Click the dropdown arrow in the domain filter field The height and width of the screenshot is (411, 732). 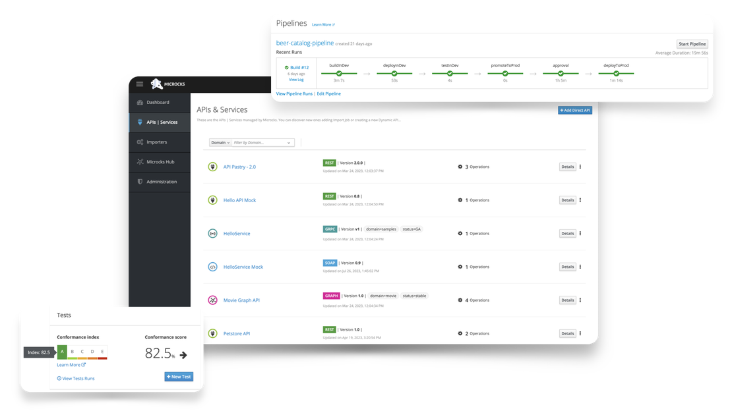289,142
